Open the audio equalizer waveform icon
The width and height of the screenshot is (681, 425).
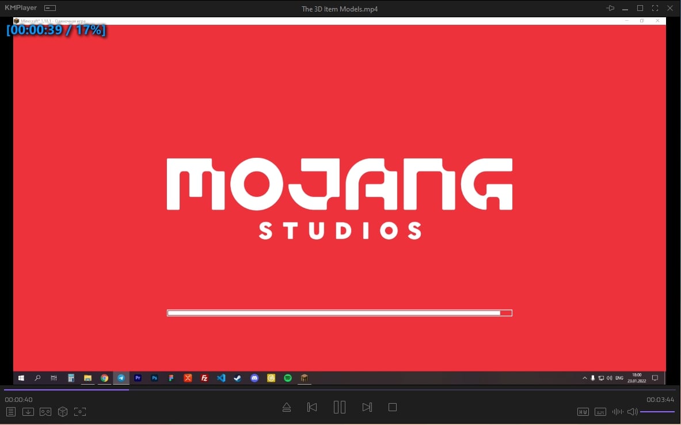[x=618, y=412]
